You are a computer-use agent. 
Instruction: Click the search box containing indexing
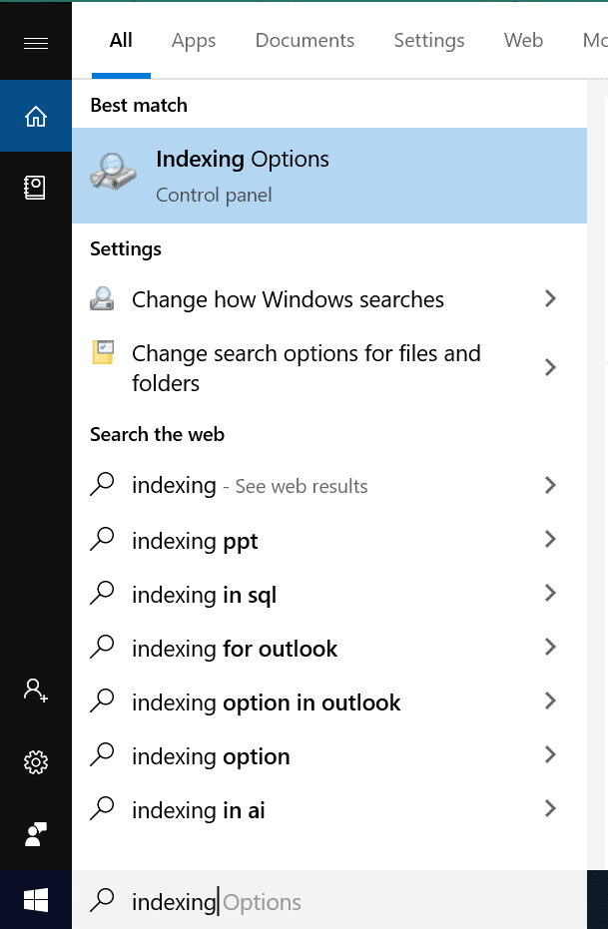(x=329, y=902)
